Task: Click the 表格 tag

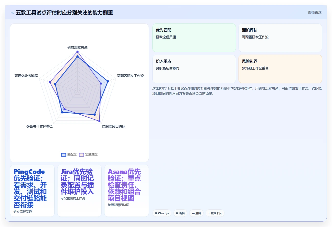Action: (x=180, y=213)
